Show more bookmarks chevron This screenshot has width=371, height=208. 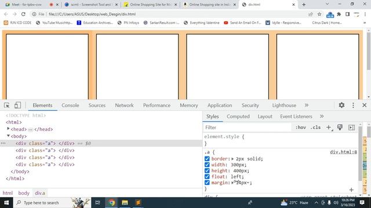click(x=365, y=23)
